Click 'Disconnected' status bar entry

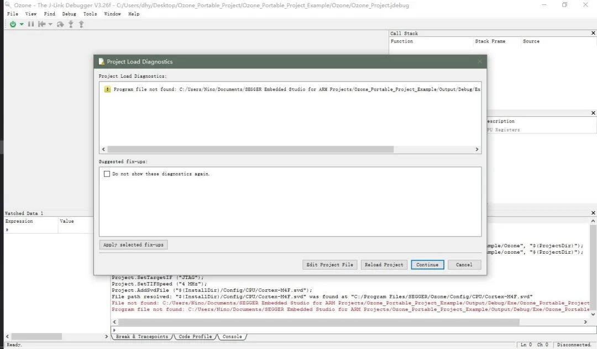click(574, 345)
